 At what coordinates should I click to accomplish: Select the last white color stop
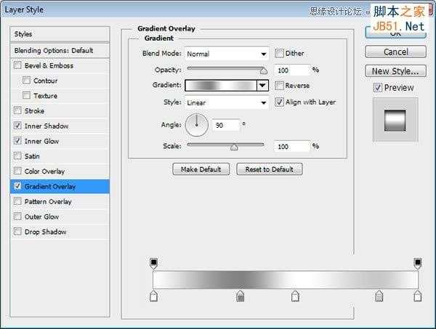417,296
